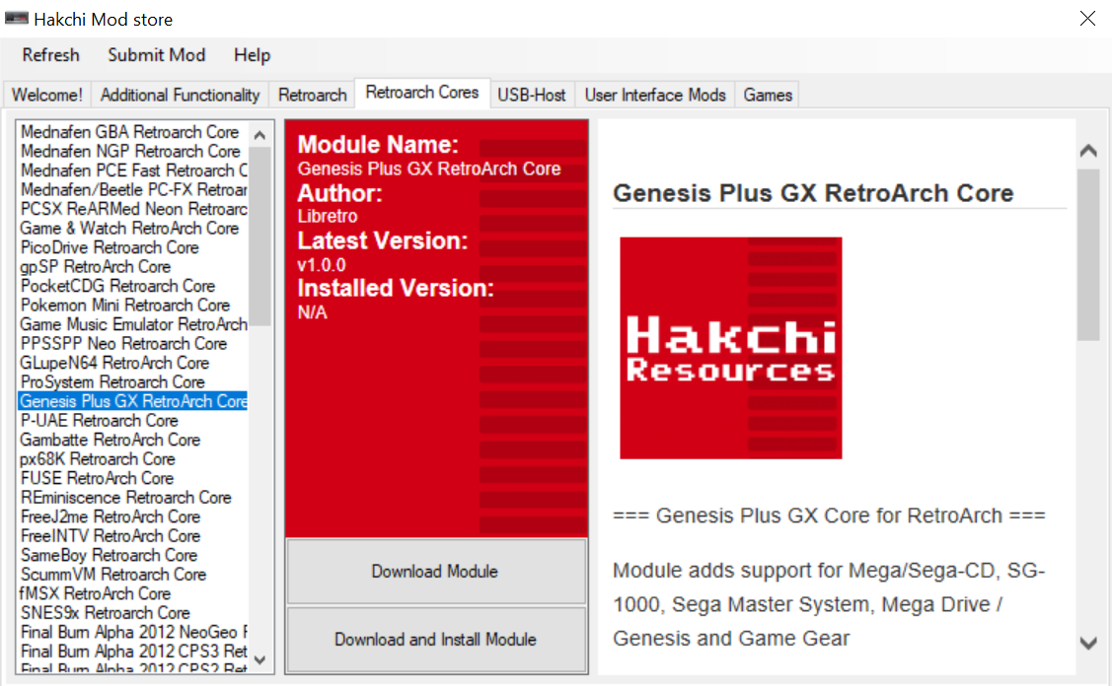1112x686 pixels.
Task: Select Mednafen/Beetle PC-FX Retroarch Core
Action: [132, 190]
